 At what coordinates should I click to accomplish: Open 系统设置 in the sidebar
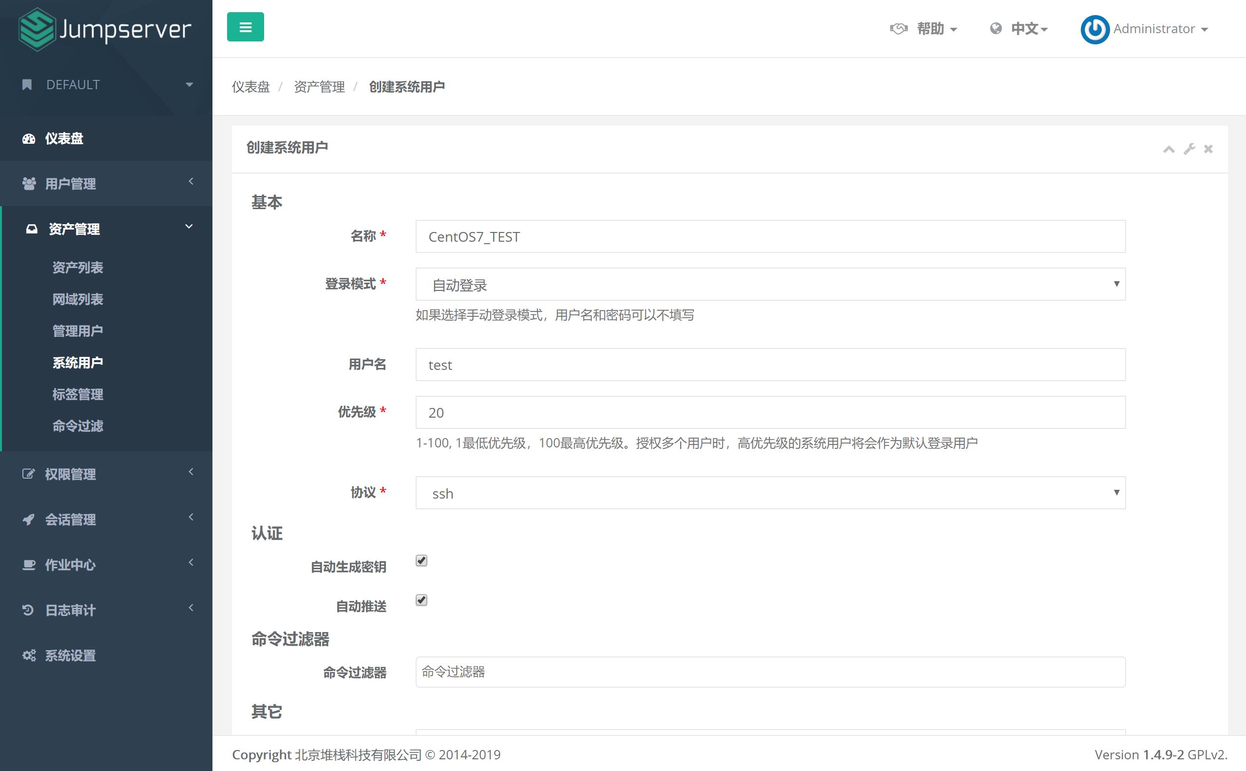pos(106,656)
